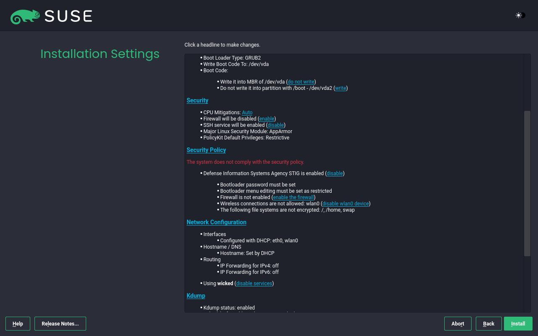Click 'disable wlan0 device' link
Screen dimensions: 538x336
(345, 204)
